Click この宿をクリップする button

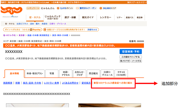(131, 57)
